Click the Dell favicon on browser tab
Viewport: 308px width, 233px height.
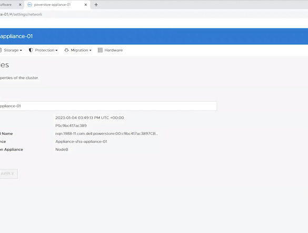29,5
